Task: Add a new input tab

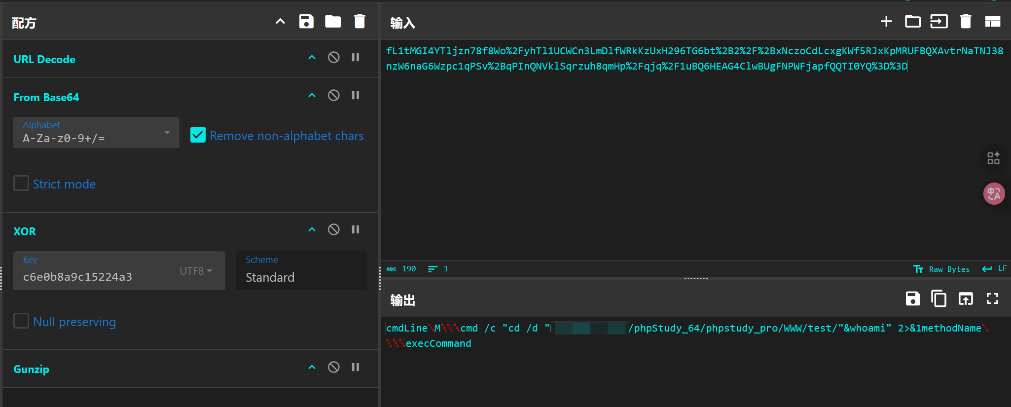Action: pyautogui.click(x=886, y=22)
